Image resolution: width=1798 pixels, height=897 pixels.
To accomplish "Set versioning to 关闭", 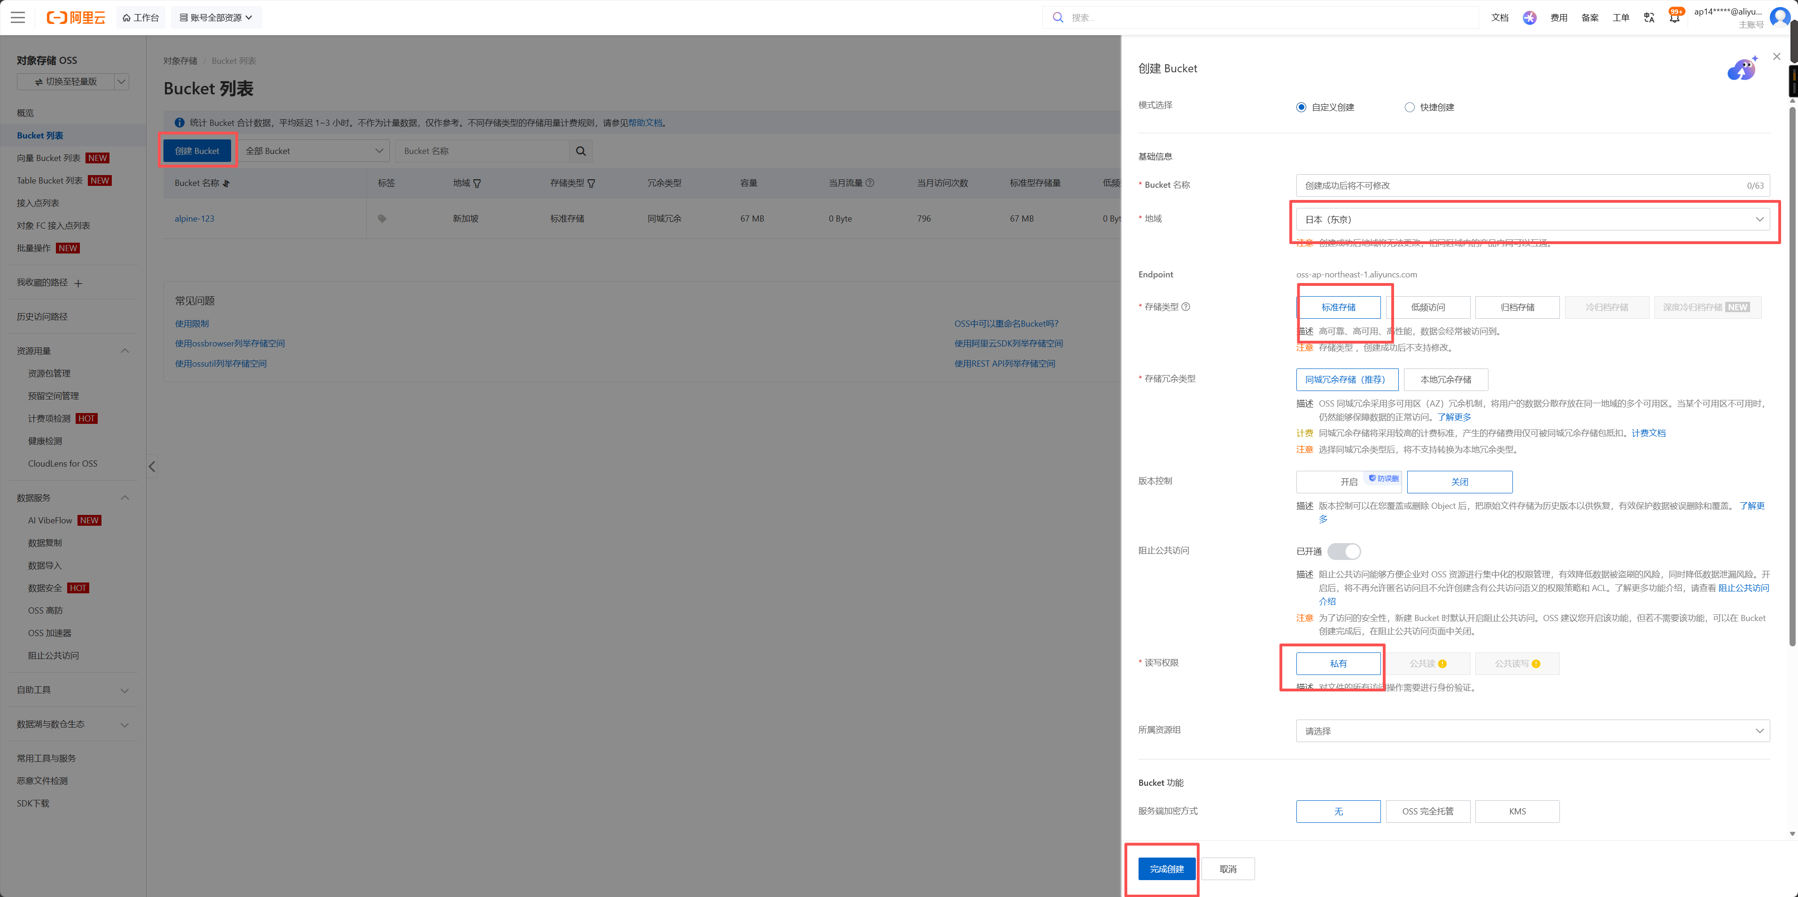I will click(x=1459, y=482).
